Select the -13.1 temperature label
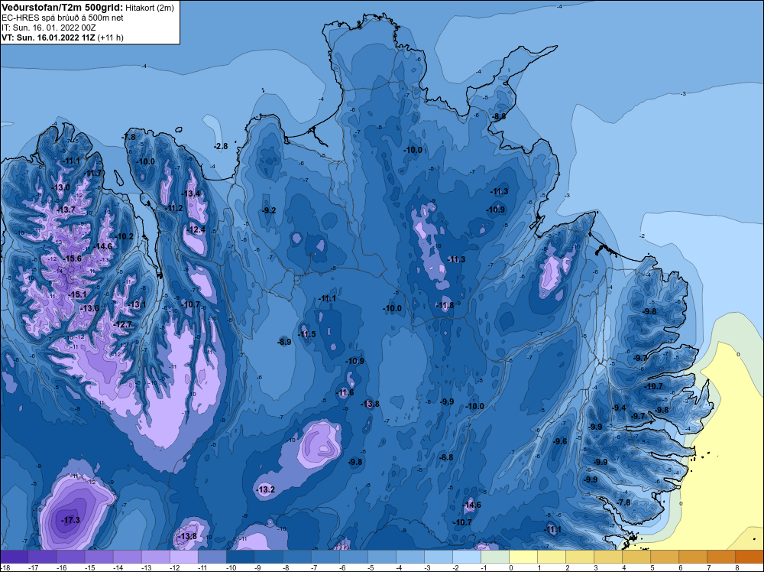Screen dimensions: 764x572 (137, 305)
